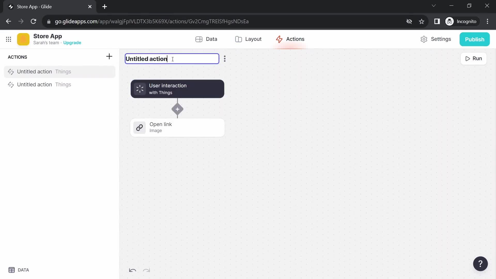The image size is (496, 279).
Task: Click the help question mark button
Action: coord(480,264)
